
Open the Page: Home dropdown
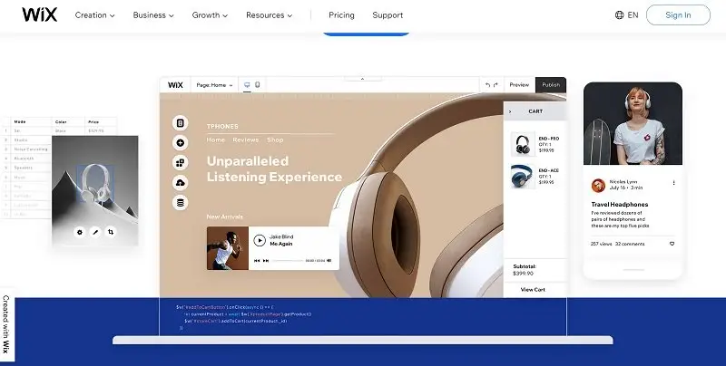(214, 84)
